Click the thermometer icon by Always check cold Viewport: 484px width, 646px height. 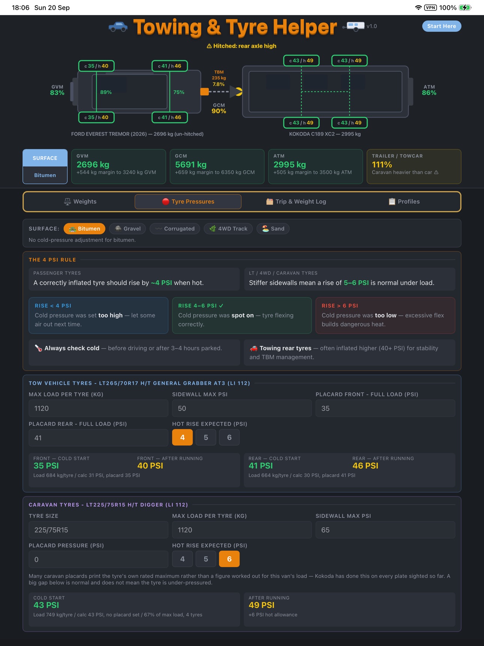38,348
